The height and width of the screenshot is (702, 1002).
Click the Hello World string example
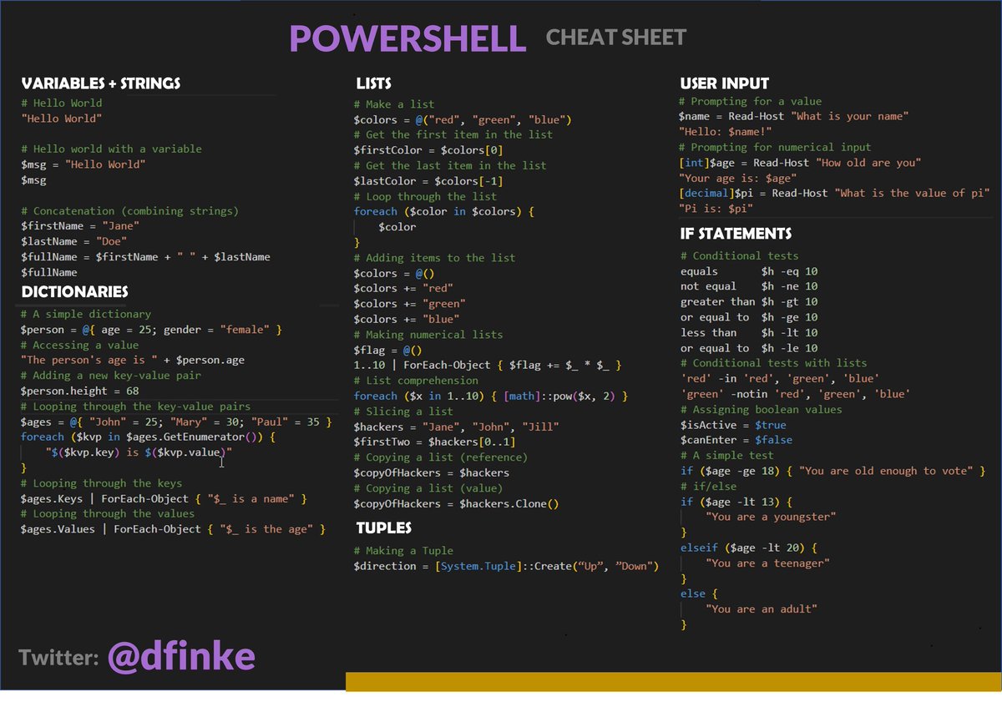(x=60, y=118)
